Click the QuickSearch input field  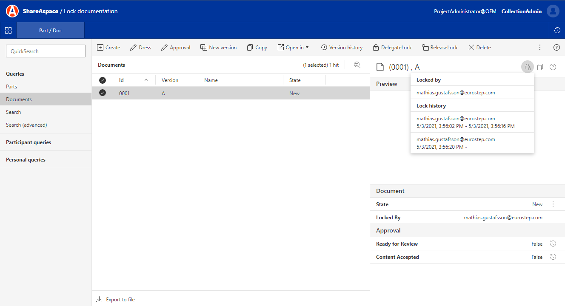pos(46,51)
